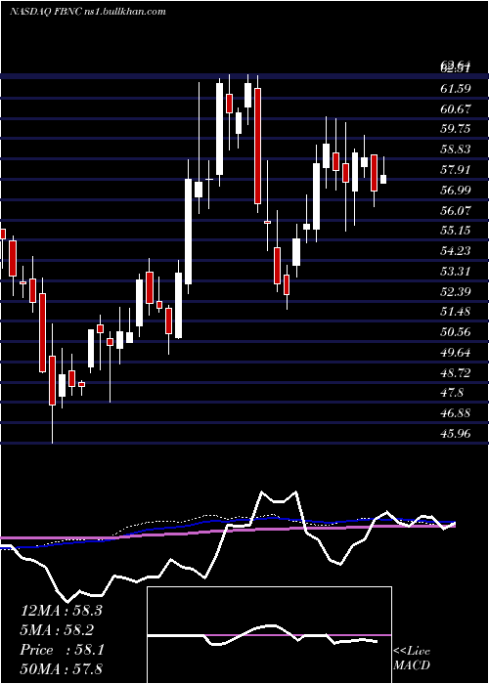489x684 pixels.
Task: Select the 45.96 price axis label
Action: point(457,434)
